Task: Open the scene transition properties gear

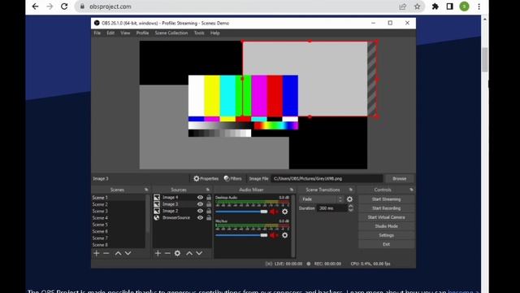Action: (349, 199)
